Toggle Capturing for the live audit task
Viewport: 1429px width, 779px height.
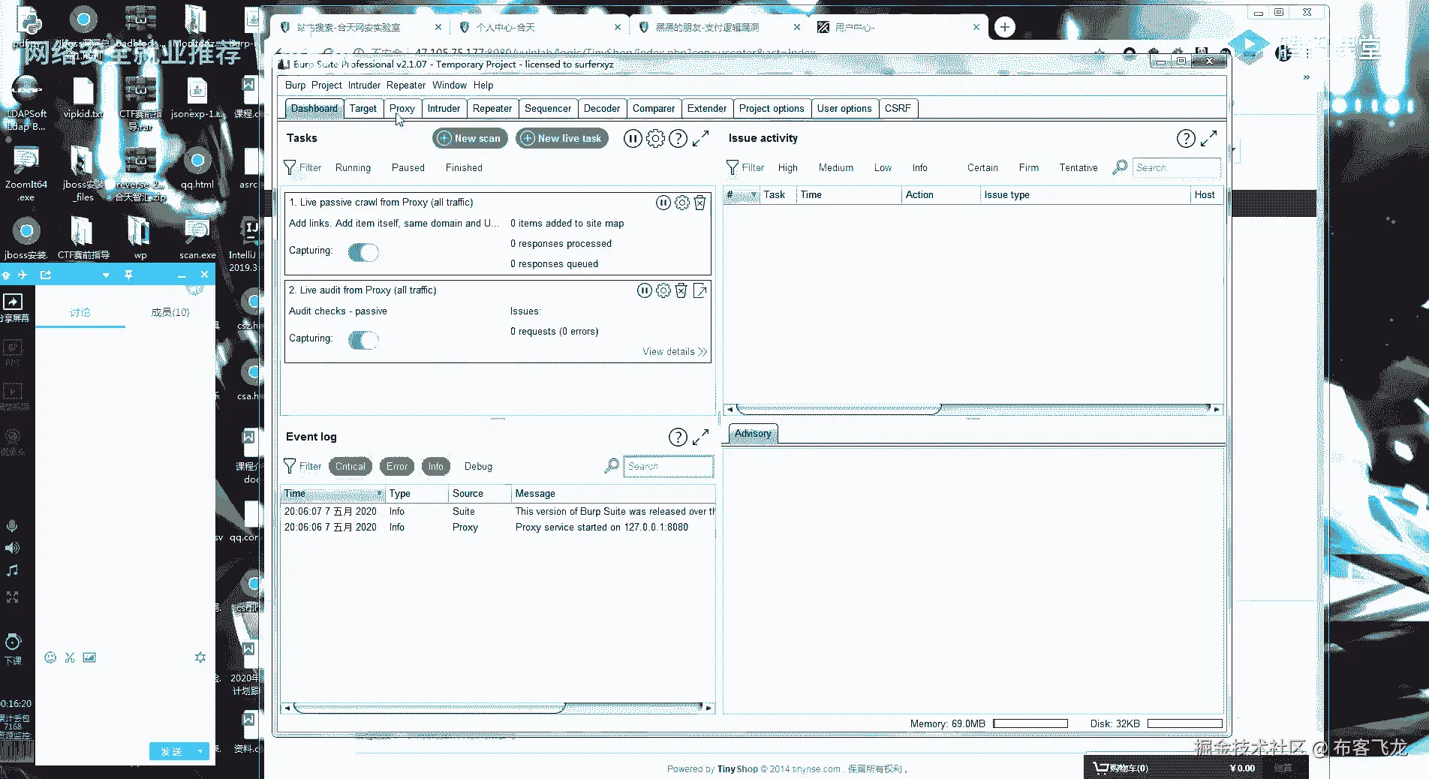[x=363, y=341]
